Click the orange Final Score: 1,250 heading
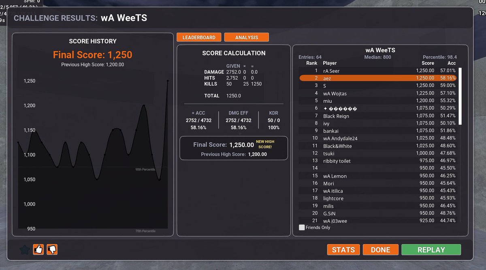This screenshot has height=270, width=486. [93, 55]
